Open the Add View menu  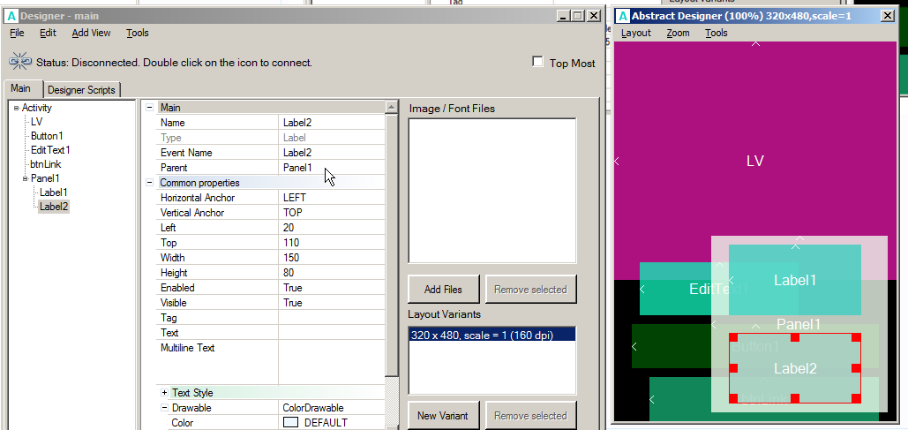[91, 33]
